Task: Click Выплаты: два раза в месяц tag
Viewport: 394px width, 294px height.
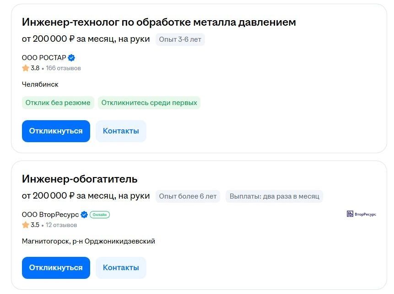Action: point(274,196)
